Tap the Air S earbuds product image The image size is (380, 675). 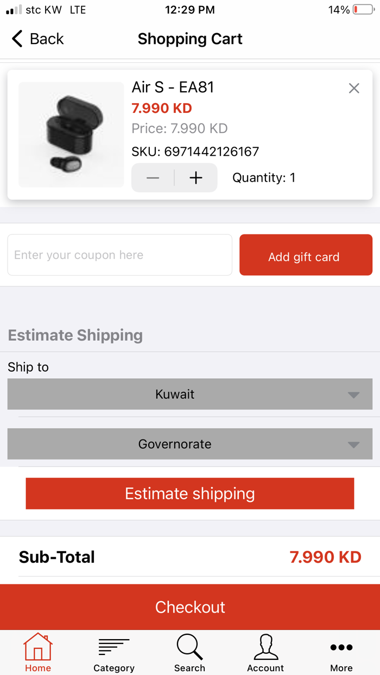(71, 134)
